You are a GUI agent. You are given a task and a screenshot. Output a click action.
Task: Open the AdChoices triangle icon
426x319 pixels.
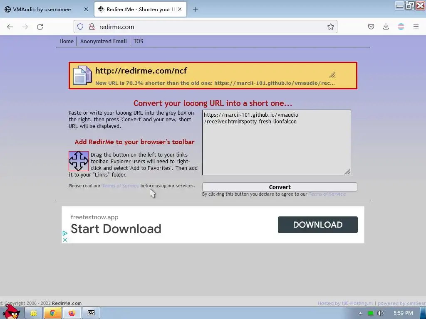[65, 233]
